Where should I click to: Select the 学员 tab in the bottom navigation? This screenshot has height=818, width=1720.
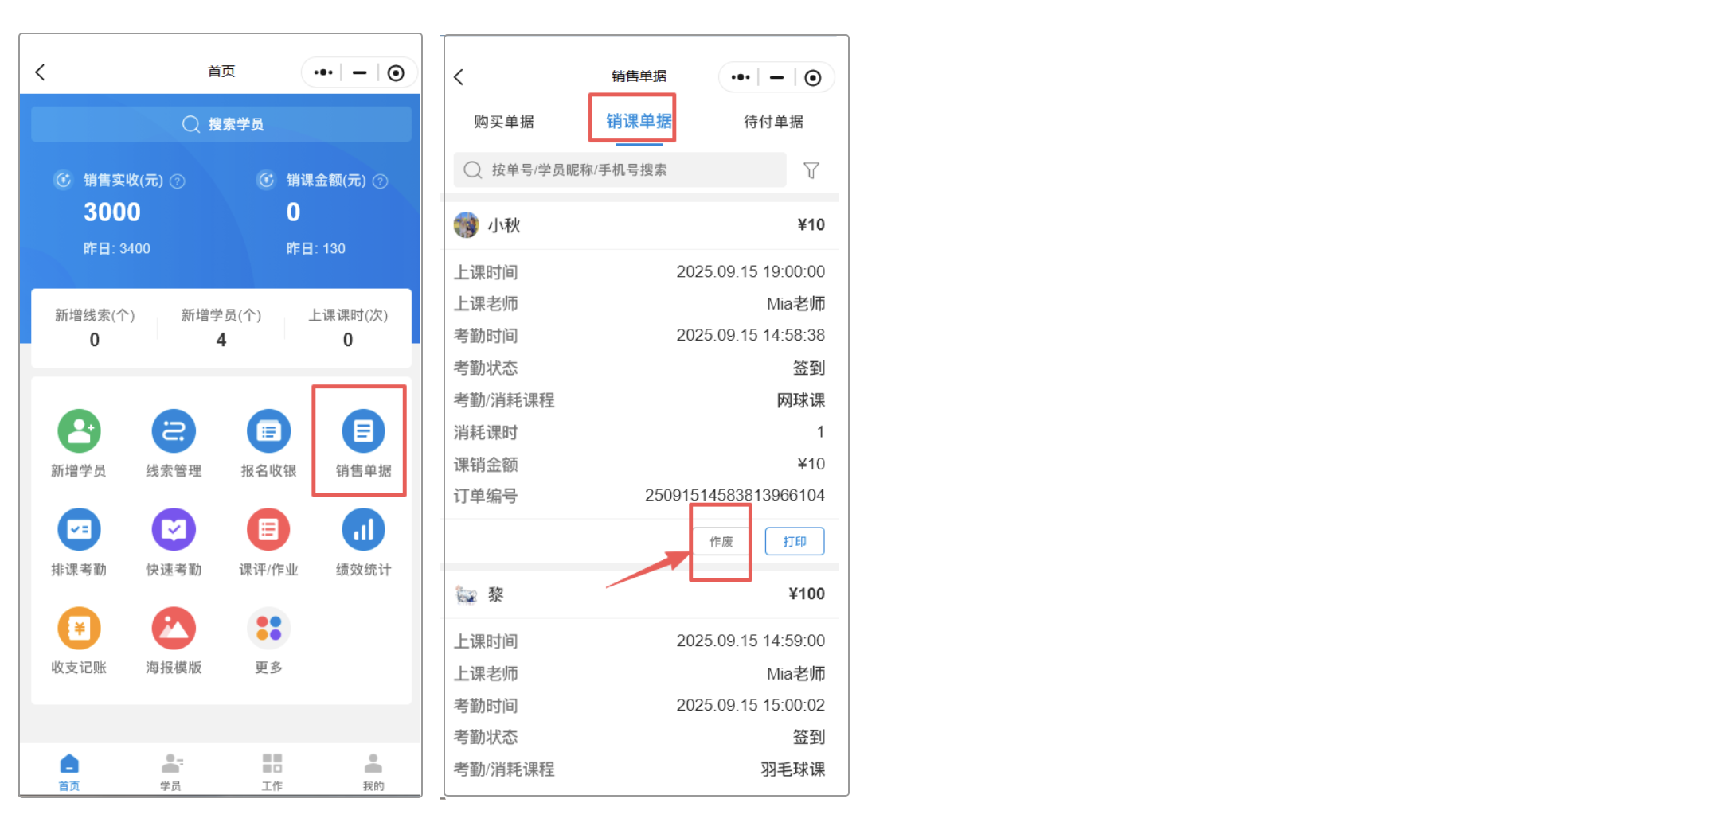(x=170, y=770)
